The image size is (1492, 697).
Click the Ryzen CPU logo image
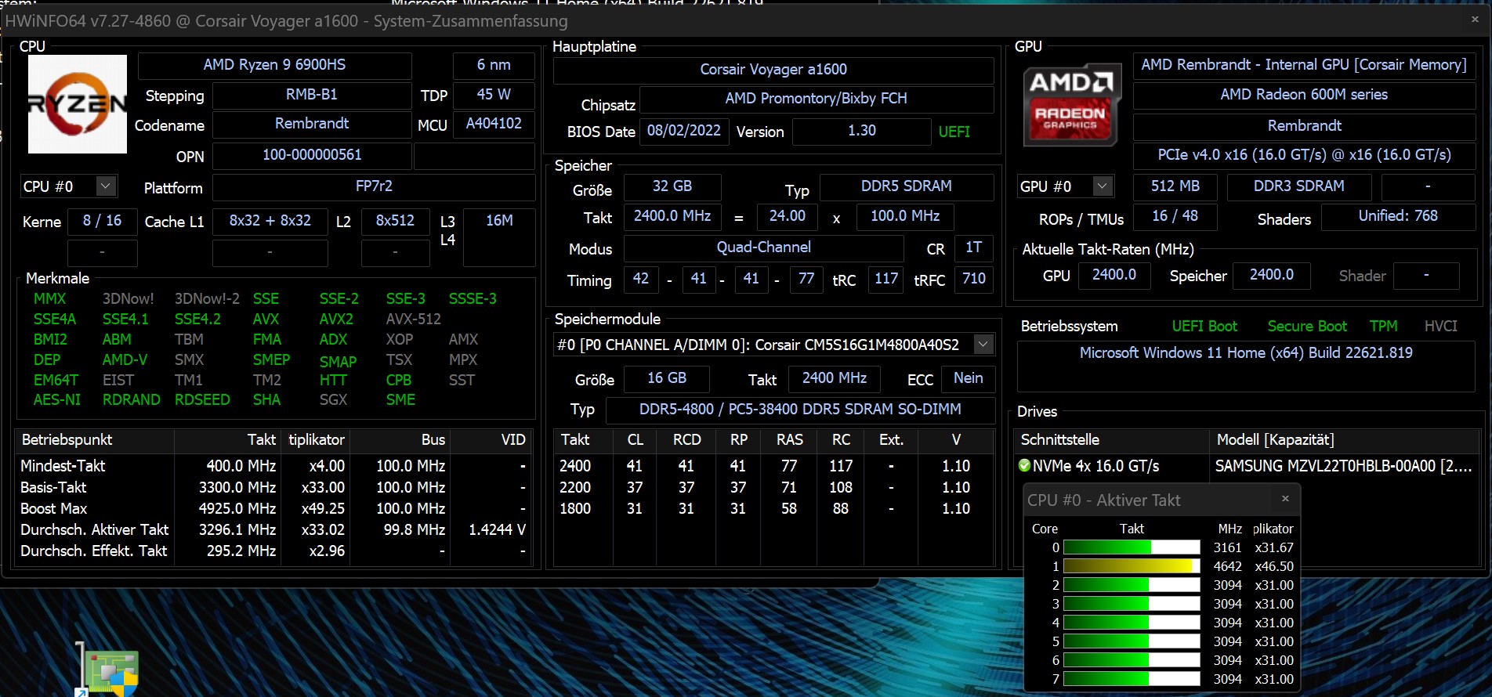(x=77, y=103)
